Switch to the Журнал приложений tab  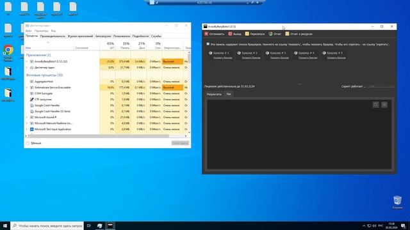pyautogui.click(x=80, y=36)
